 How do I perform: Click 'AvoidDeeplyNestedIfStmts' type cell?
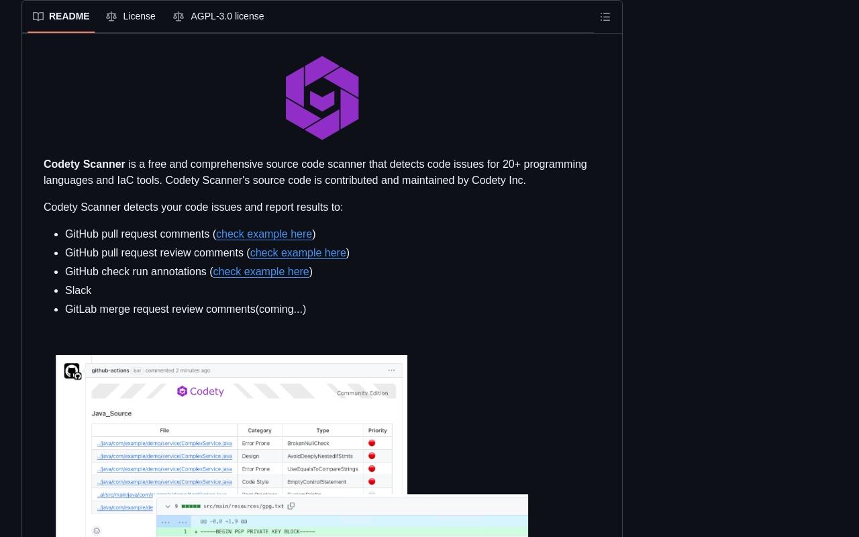point(320,456)
